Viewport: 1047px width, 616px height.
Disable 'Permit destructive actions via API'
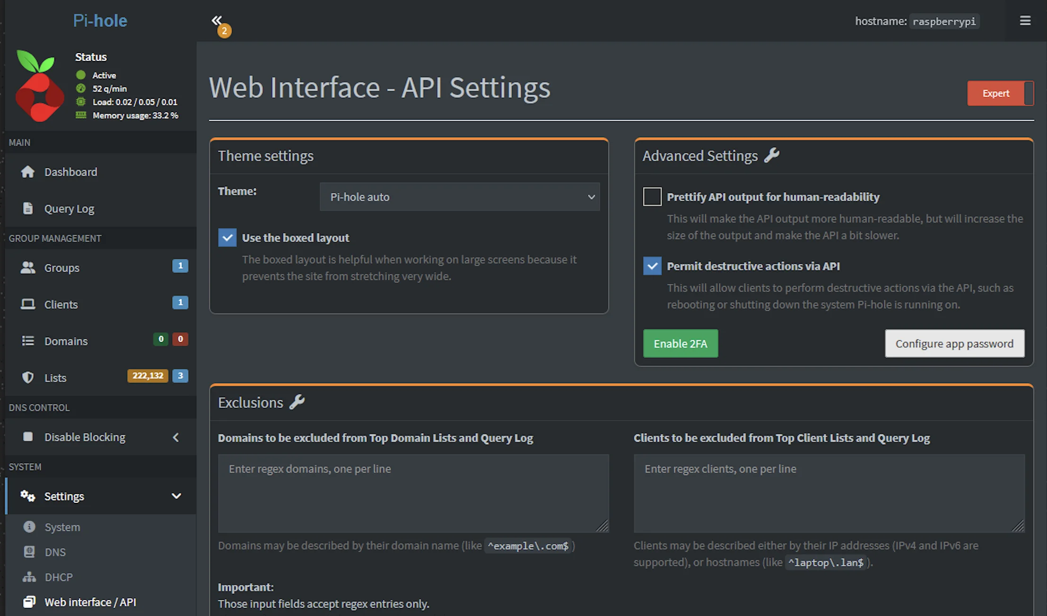point(652,266)
